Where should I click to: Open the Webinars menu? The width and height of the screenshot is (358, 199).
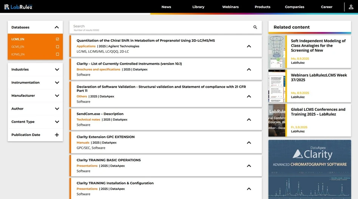(230, 7)
